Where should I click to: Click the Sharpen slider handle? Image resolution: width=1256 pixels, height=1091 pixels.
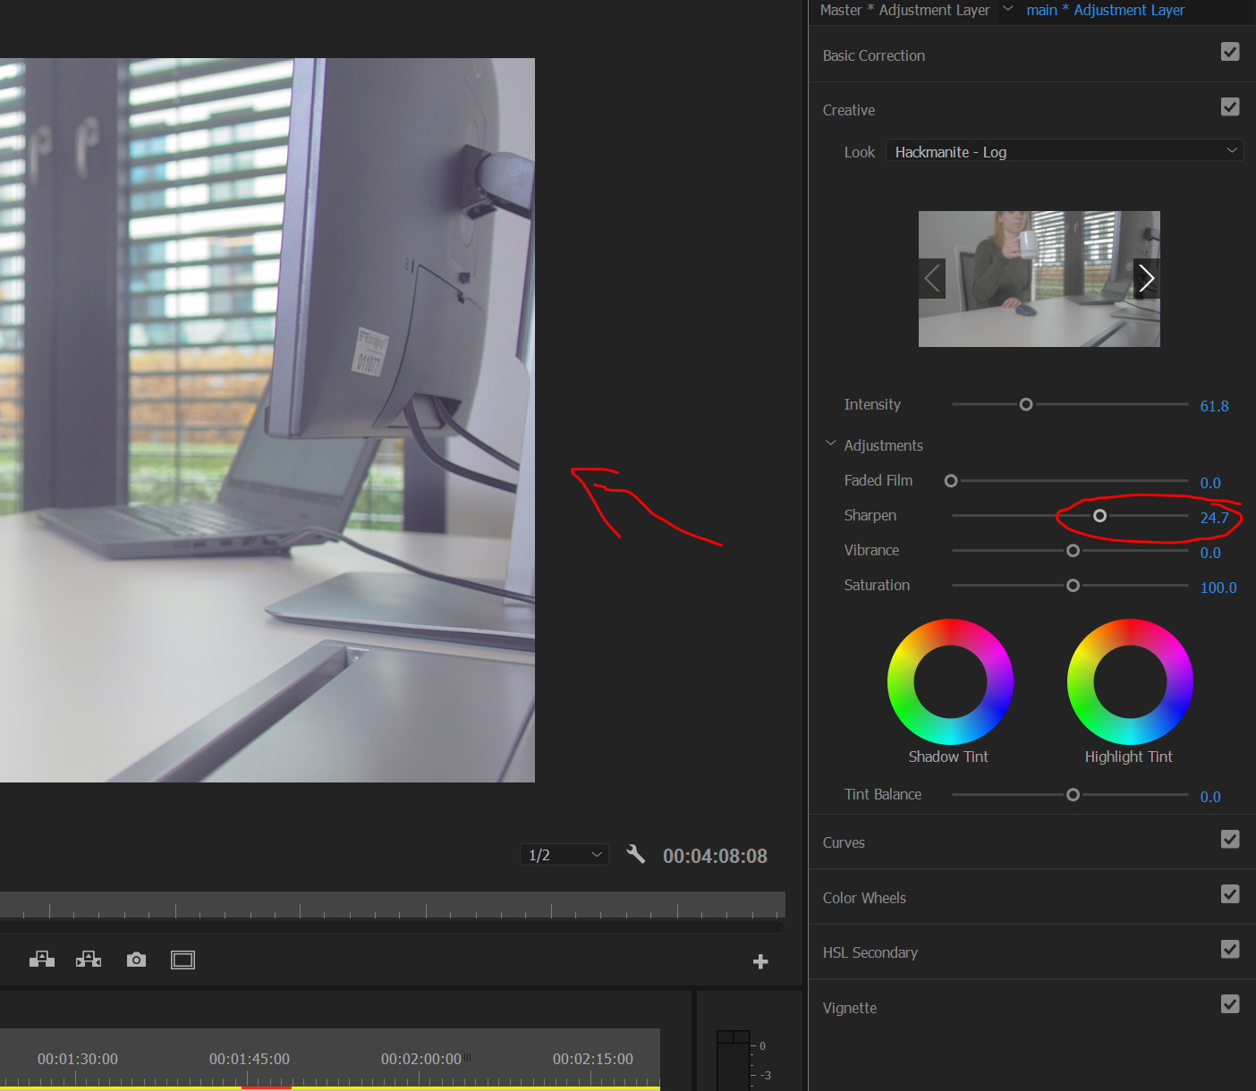[x=1099, y=516]
